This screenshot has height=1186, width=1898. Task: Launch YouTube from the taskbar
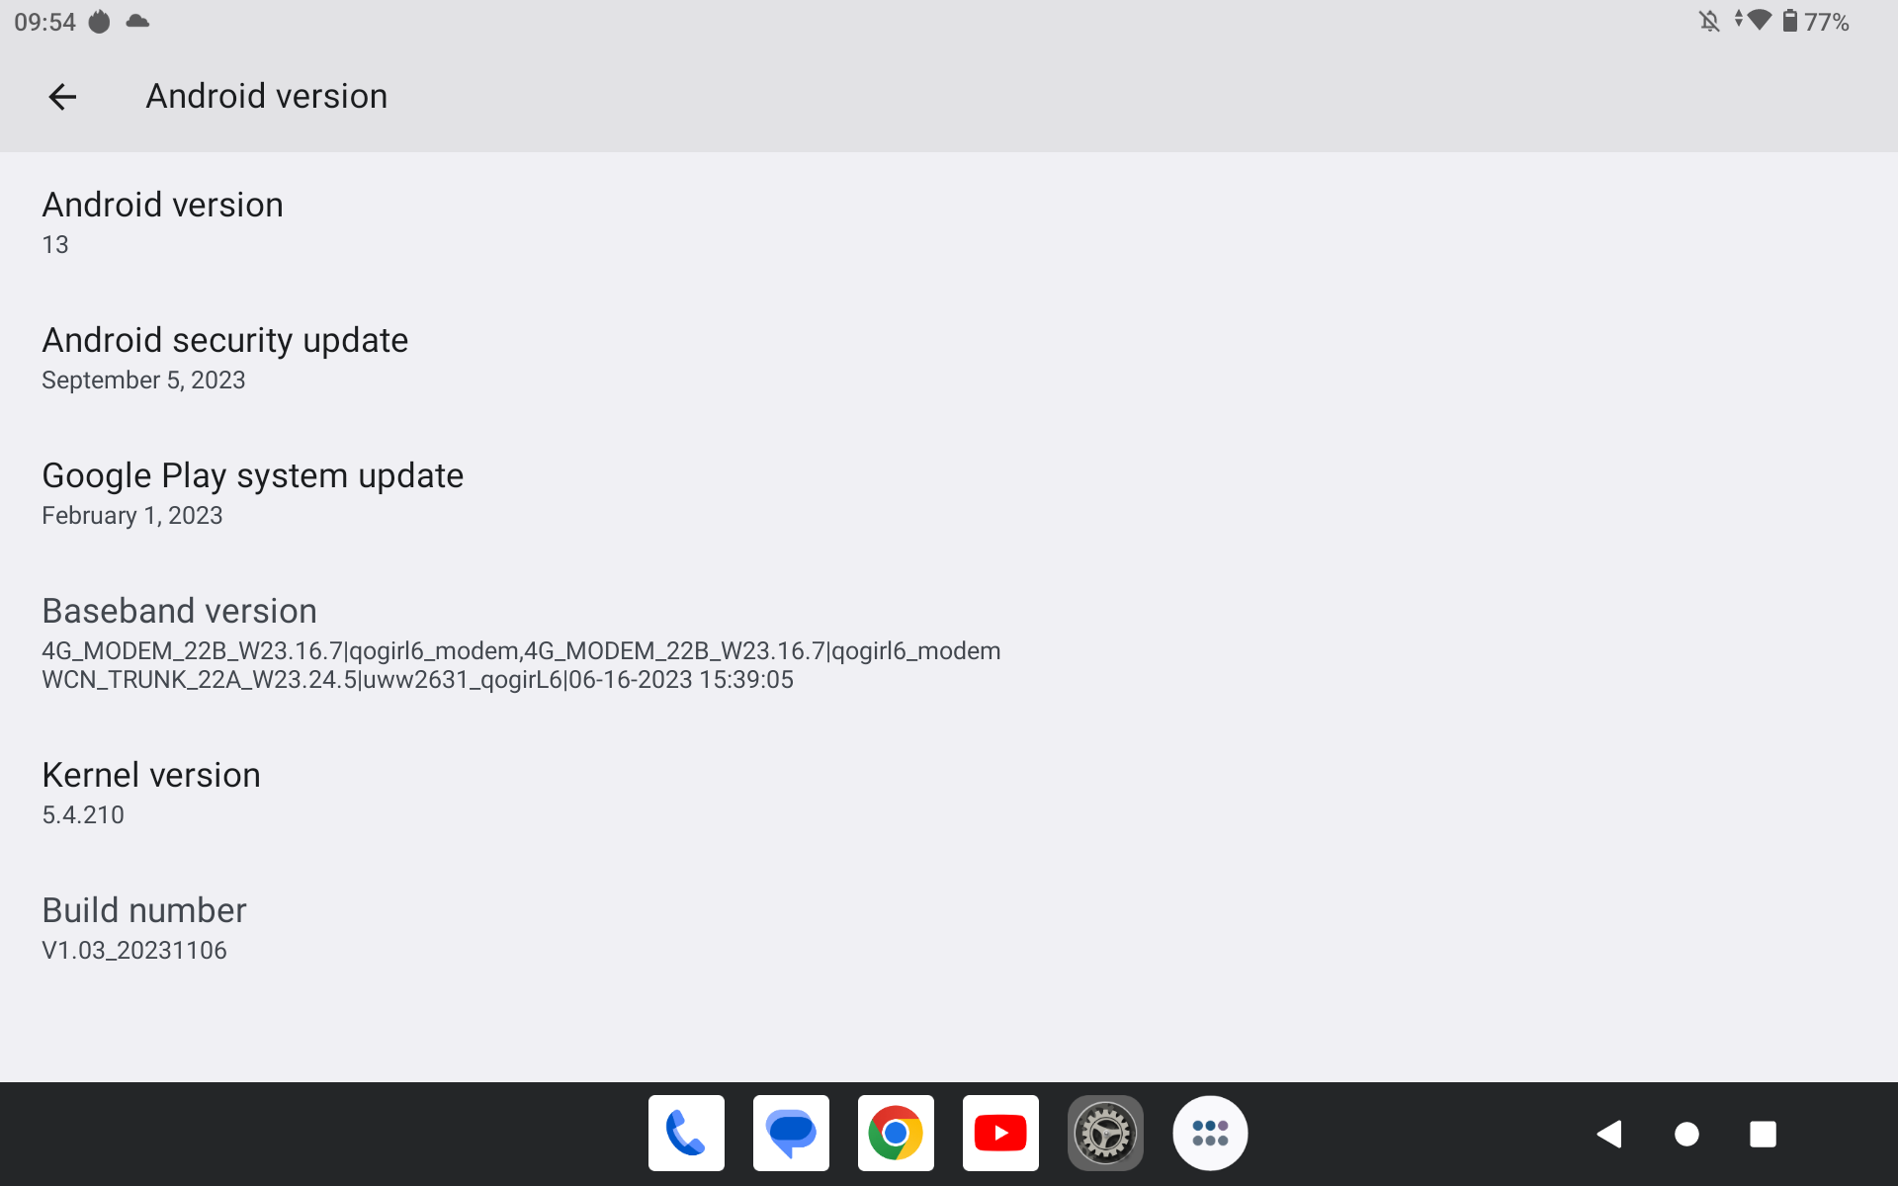1000,1133
